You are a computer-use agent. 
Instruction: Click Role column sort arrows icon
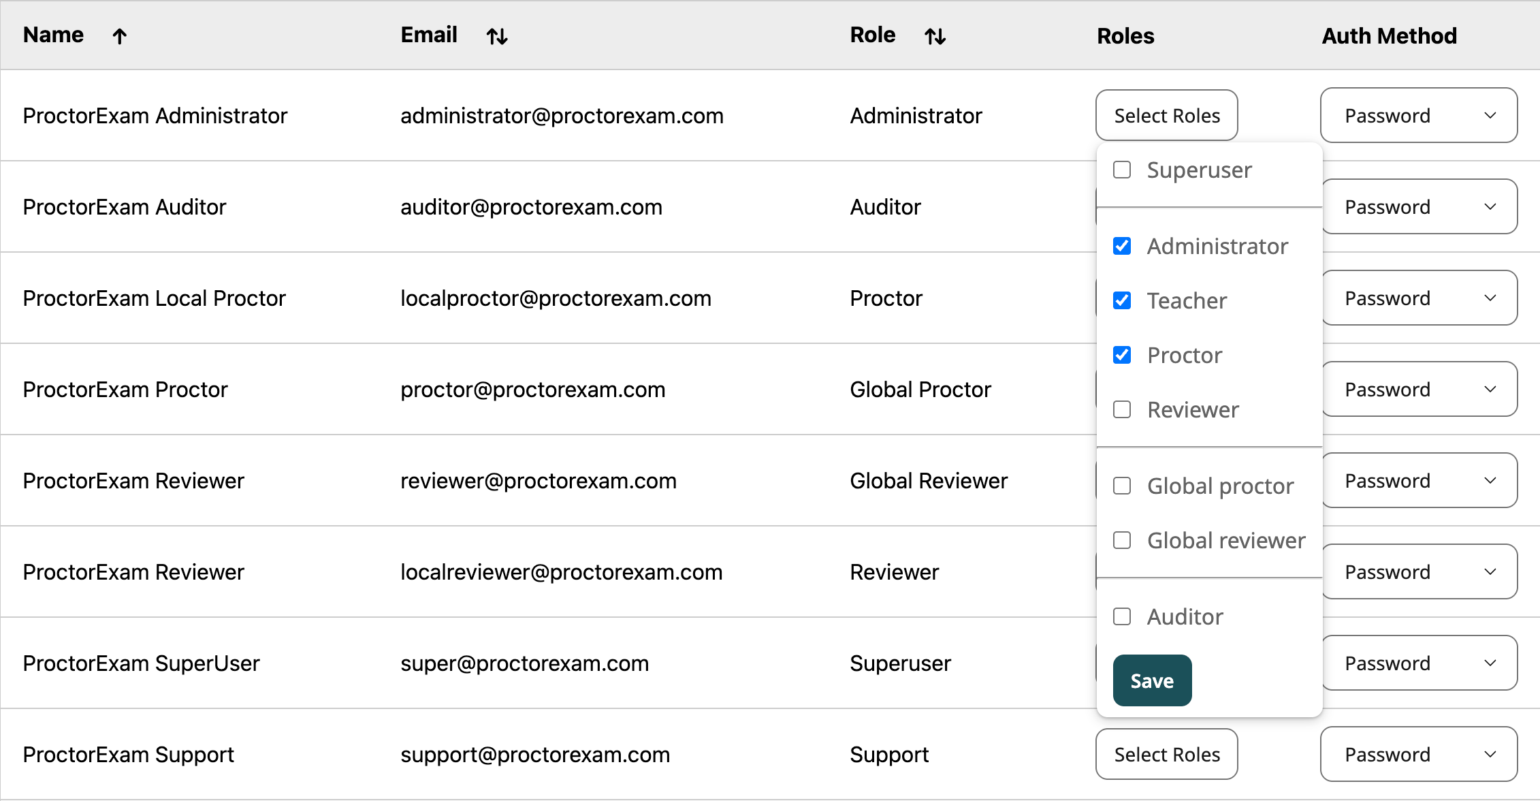click(x=935, y=36)
